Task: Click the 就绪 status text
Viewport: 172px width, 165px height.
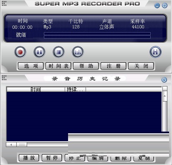Action: tap(21, 35)
